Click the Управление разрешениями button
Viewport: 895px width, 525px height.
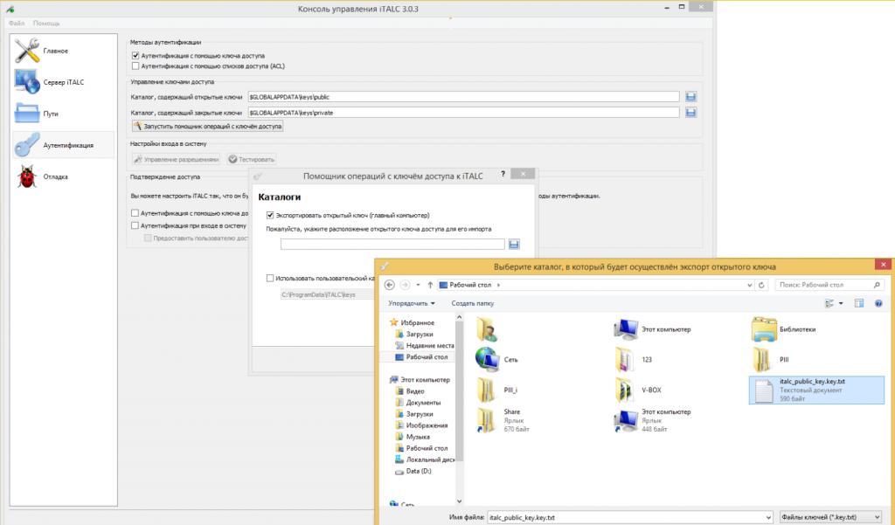point(176,159)
